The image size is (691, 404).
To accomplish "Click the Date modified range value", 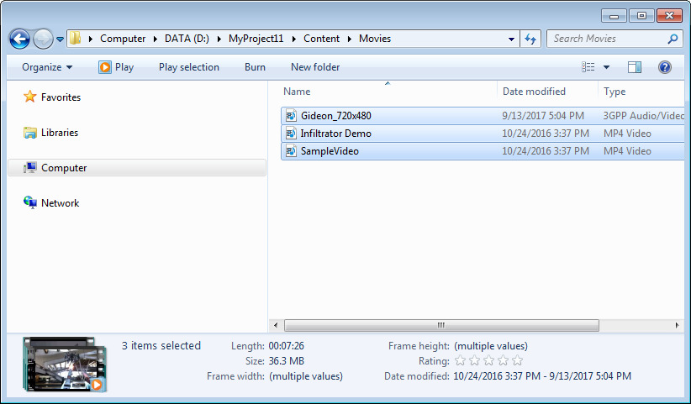I will tap(542, 376).
